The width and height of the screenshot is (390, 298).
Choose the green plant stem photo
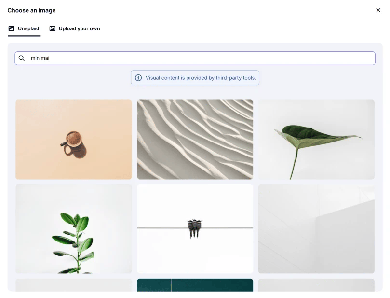click(73, 228)
